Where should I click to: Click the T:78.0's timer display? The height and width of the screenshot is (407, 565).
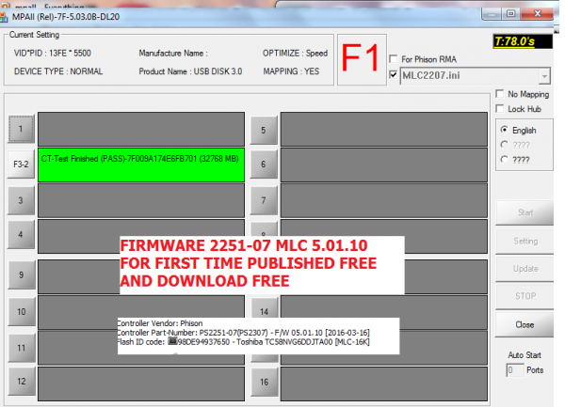coord(522,41)
